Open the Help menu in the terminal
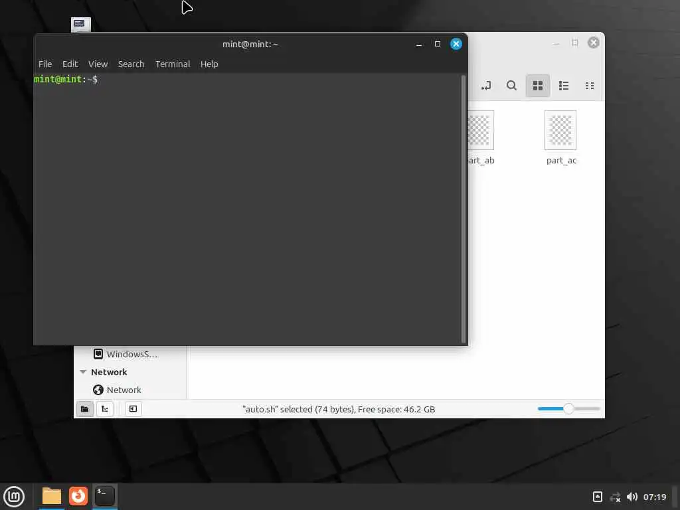The image size is (680, 510). click(x=209, y=64)
